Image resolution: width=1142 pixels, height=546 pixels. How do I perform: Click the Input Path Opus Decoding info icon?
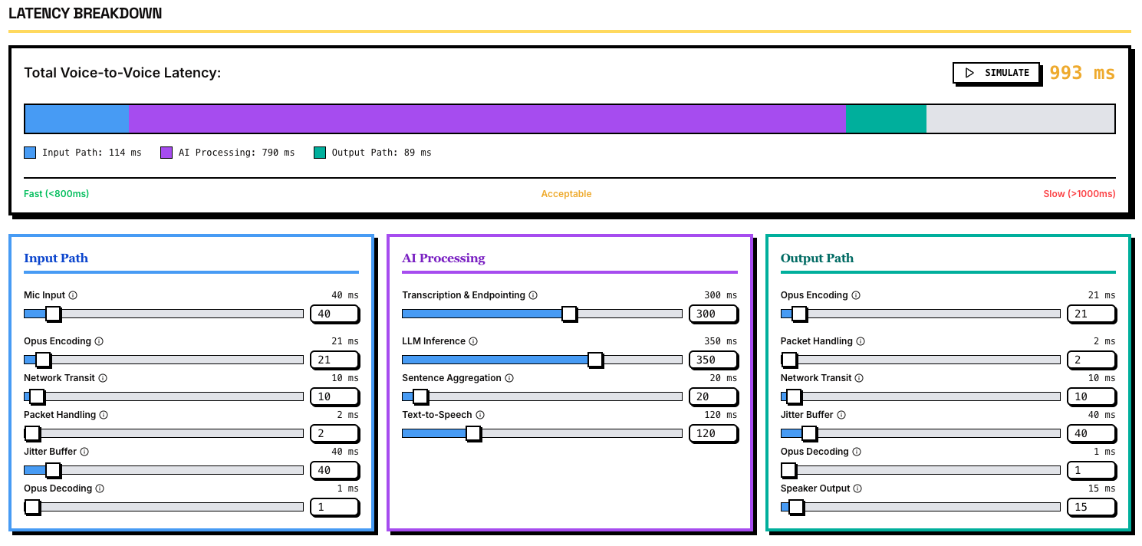100,488
